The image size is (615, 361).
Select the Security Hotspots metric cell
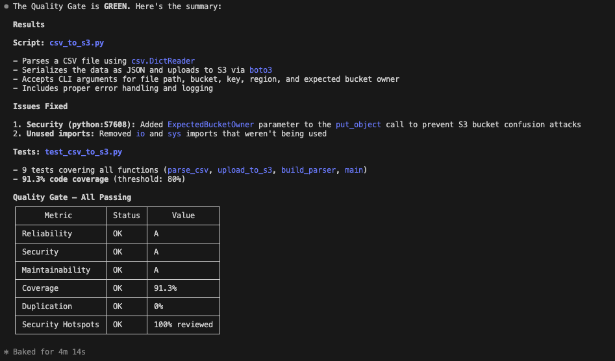pos(60,325)
